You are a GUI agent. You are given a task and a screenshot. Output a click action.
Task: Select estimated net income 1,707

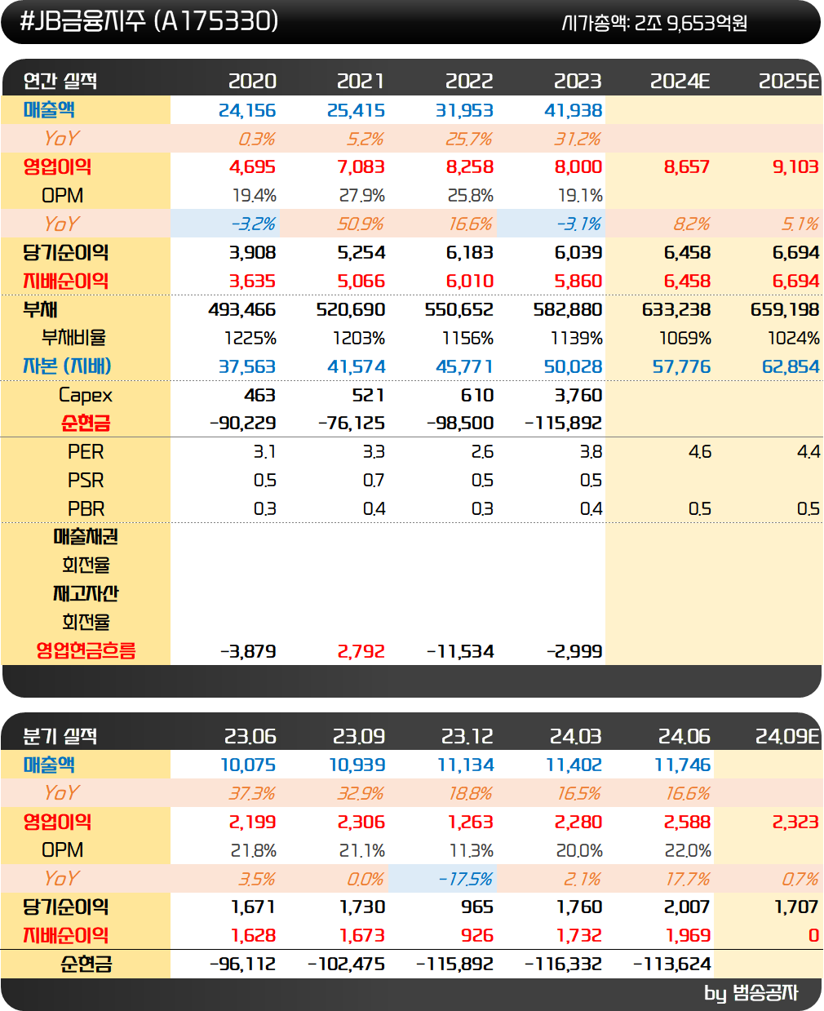click(796, 907)
